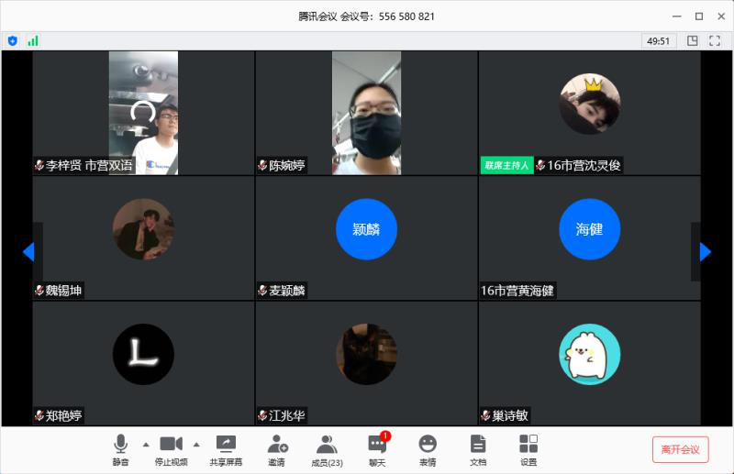Open the 文档 documents icon

(x=478, y=449)
